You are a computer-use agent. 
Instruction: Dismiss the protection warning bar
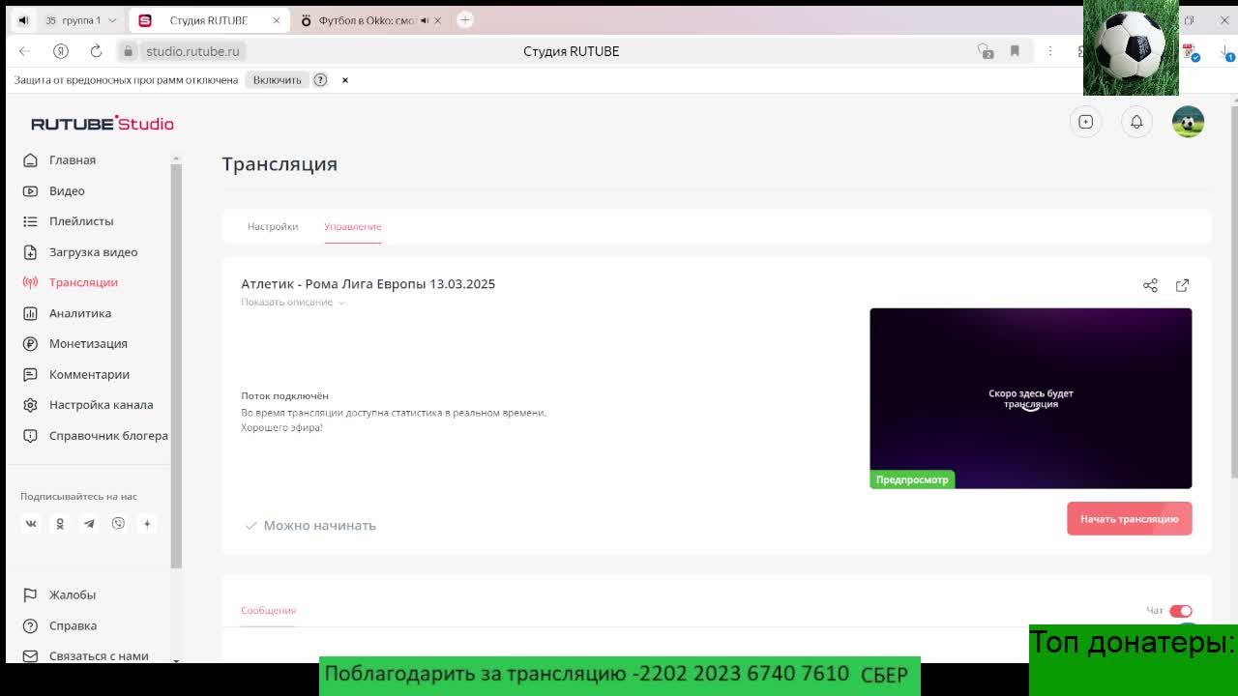point(344,80)
